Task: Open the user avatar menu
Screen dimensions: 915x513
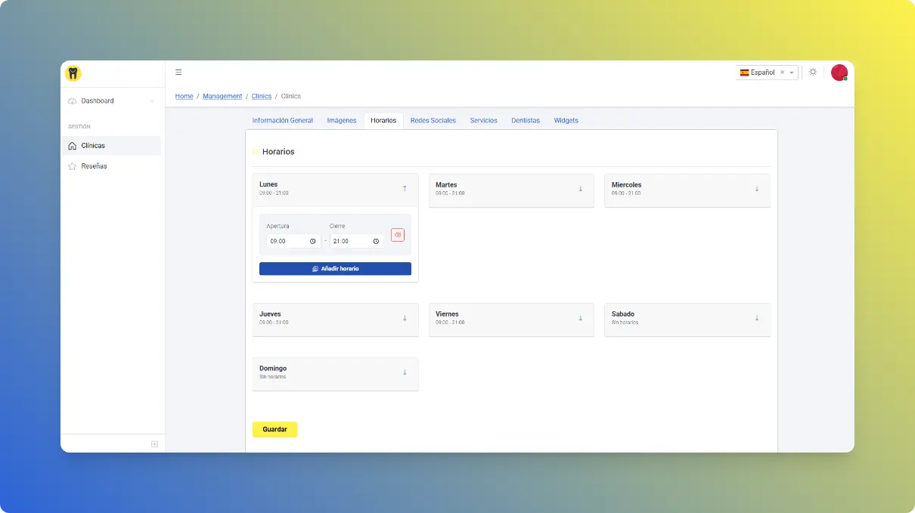Action: coord(839,73)
